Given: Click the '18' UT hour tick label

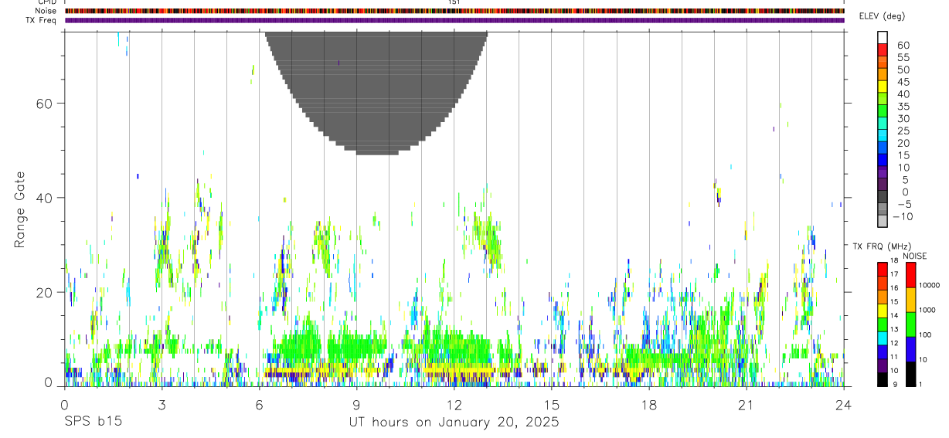Looking at the screenshot, I should (648, 404).
